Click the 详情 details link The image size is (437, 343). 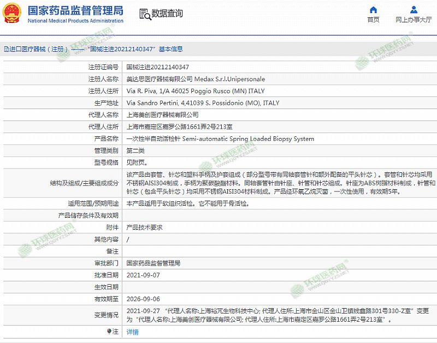(133, 332)
